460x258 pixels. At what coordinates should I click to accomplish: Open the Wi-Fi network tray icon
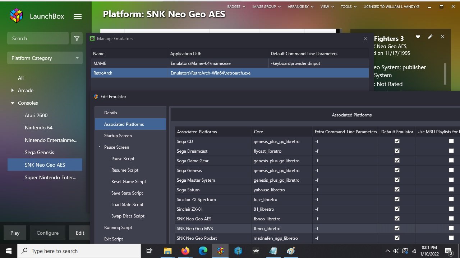(x=414, y=251)
